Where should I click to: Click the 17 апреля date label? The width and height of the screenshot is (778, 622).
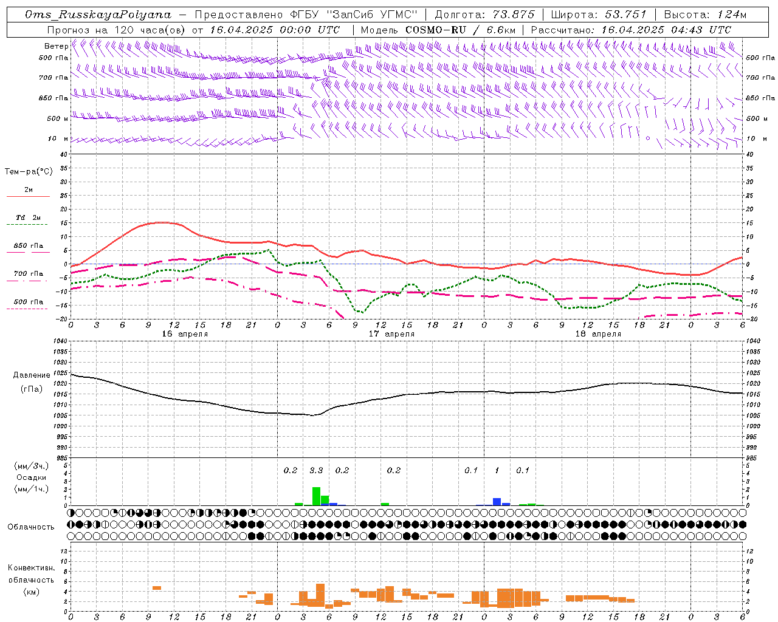[391, 334]
